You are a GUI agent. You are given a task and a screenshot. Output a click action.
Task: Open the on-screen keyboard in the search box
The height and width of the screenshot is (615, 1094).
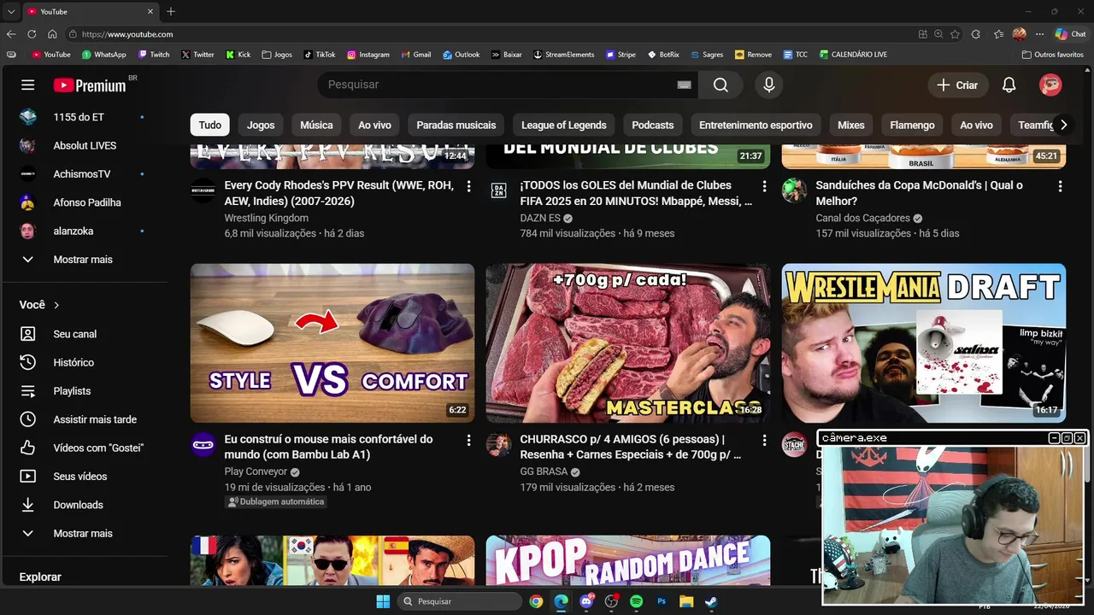tap(684, 85)
